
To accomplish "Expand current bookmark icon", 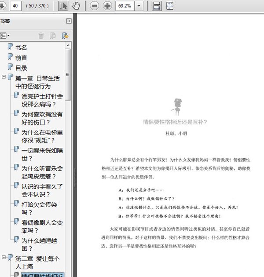I will pyautogui.click(x=65, y=36).
